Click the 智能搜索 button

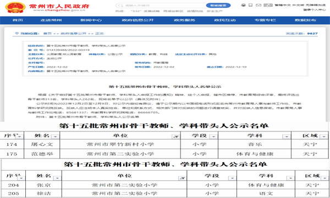tap(218, 5)
